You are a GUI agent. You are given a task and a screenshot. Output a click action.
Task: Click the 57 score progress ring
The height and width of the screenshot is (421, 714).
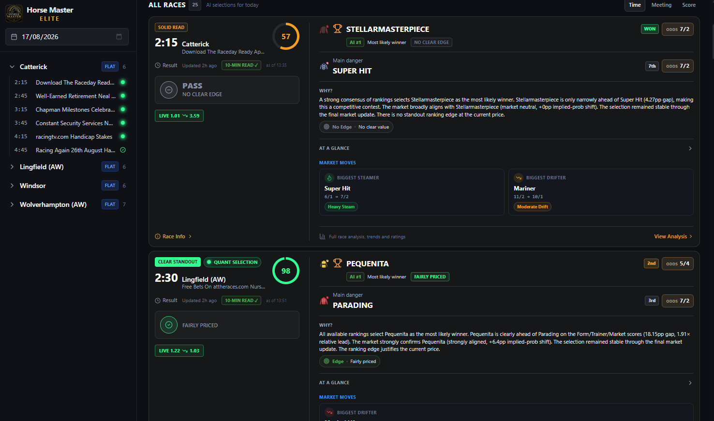coord(286,36)
